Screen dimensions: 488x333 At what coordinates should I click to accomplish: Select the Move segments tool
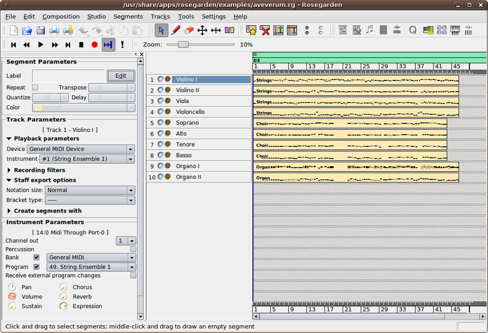coord(202,30)
